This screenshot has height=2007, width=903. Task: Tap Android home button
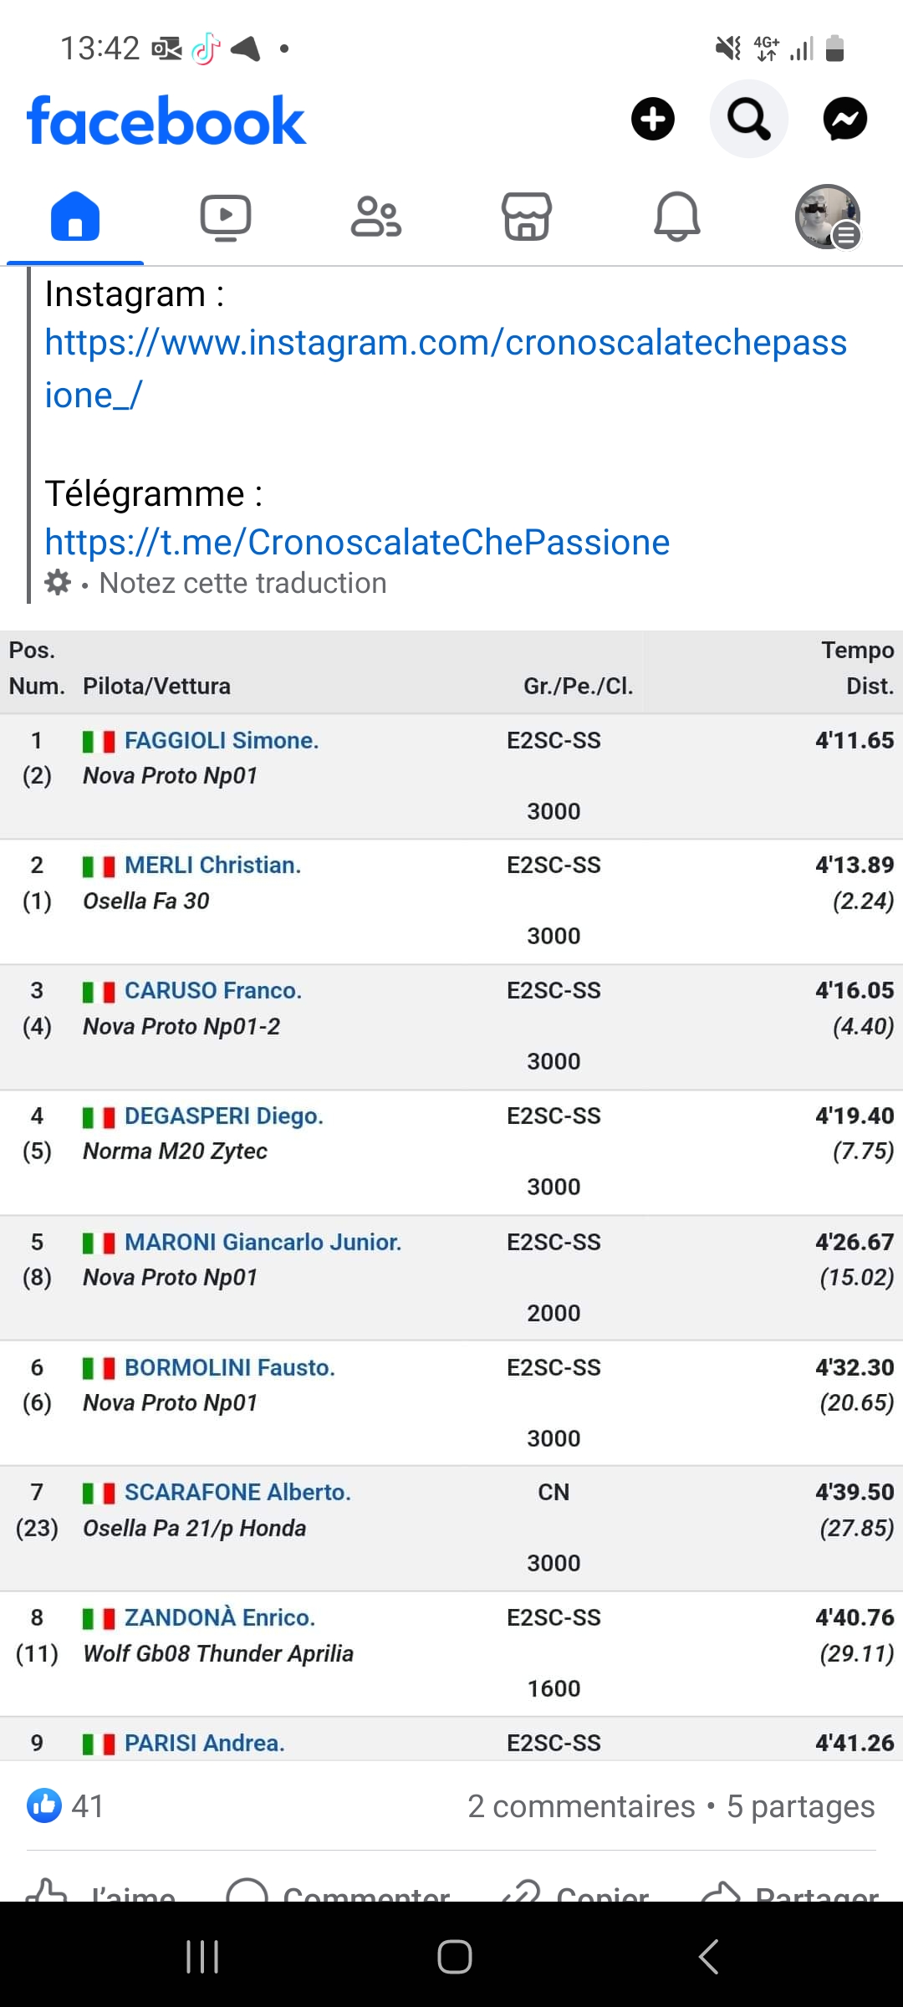point(454,1957)
